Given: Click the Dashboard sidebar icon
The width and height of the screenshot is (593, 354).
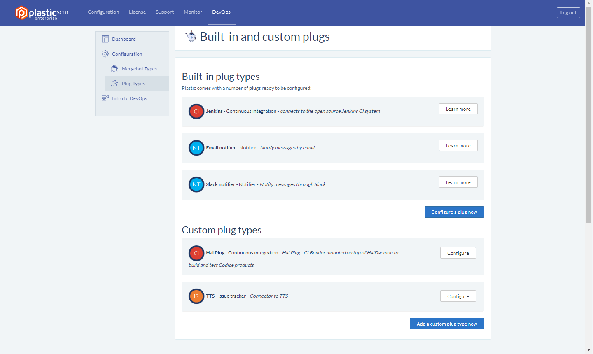Looking at the screenshot, I should coord(105,39).
